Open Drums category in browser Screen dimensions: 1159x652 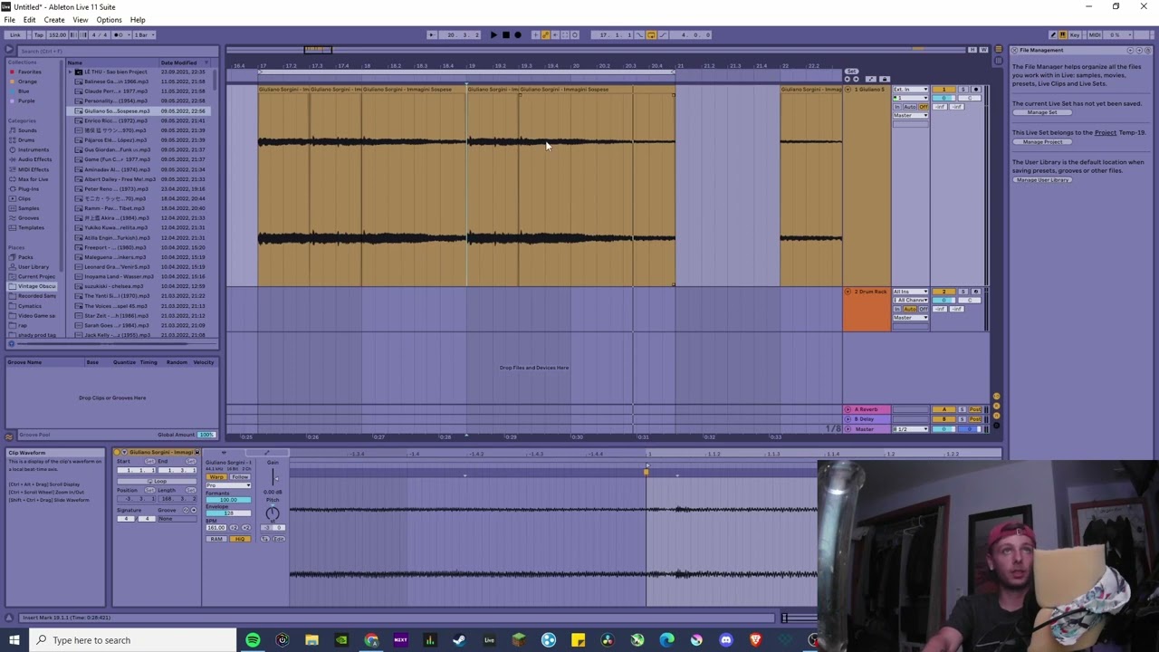pyautogui.click(x=26, y=140)
